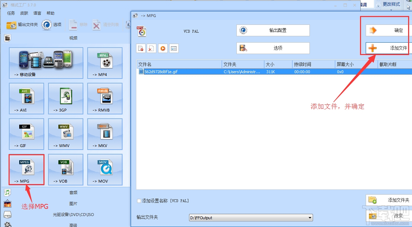Select the MKV format icon
This screenshot has height=227, width=412.
coord(105,134)
